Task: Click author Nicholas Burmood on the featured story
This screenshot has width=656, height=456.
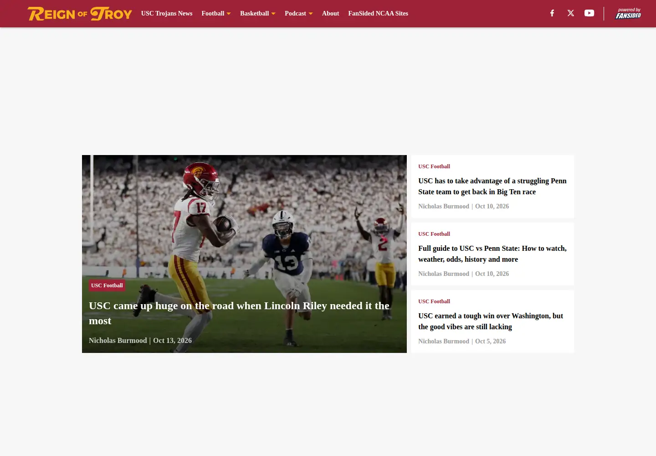Action: (x=118, y=341)
